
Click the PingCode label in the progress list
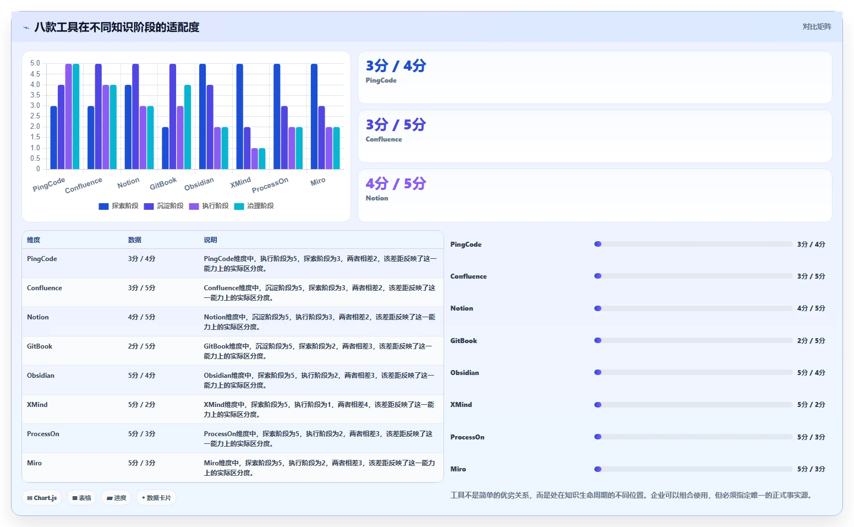466,245
